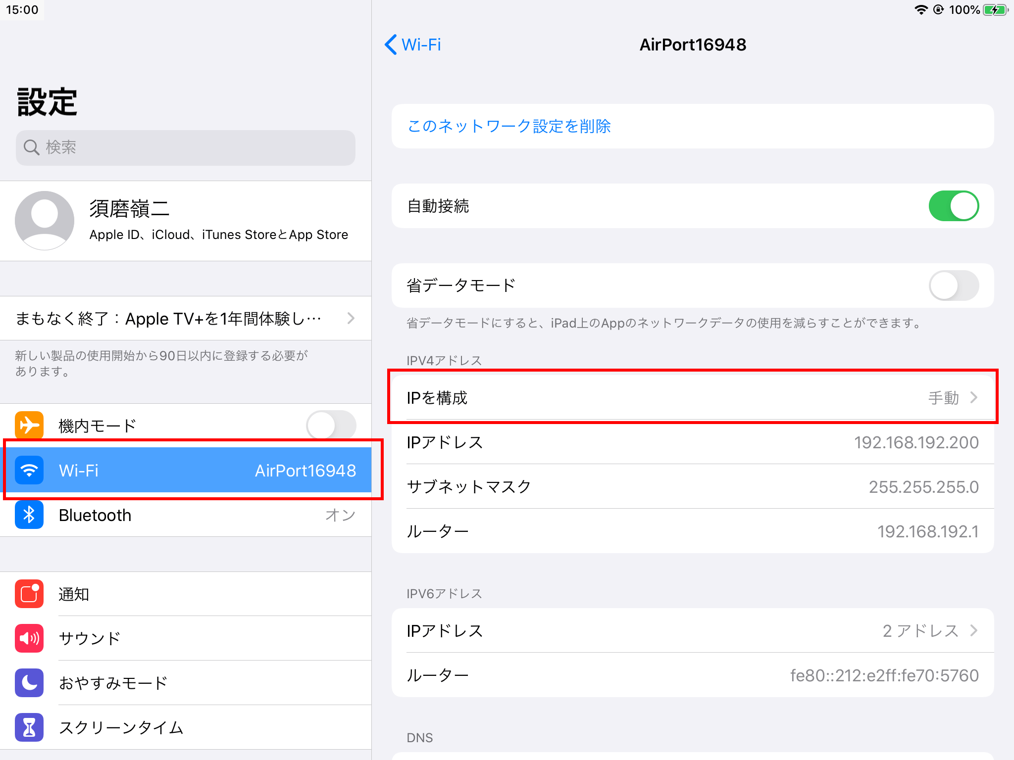Select the おやすみモード moon icon
The width and height of the screenshot is (1014, 760).
click(x=29, y=683)
